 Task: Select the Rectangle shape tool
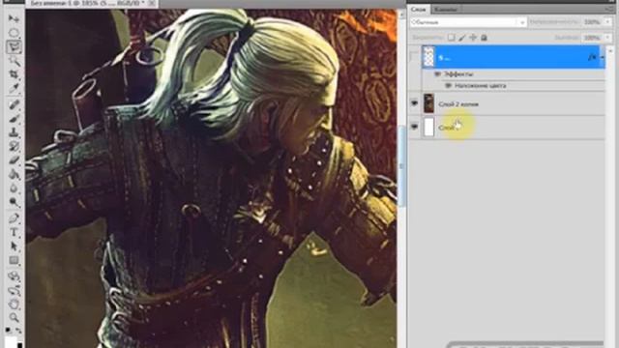tap(14, 260)
